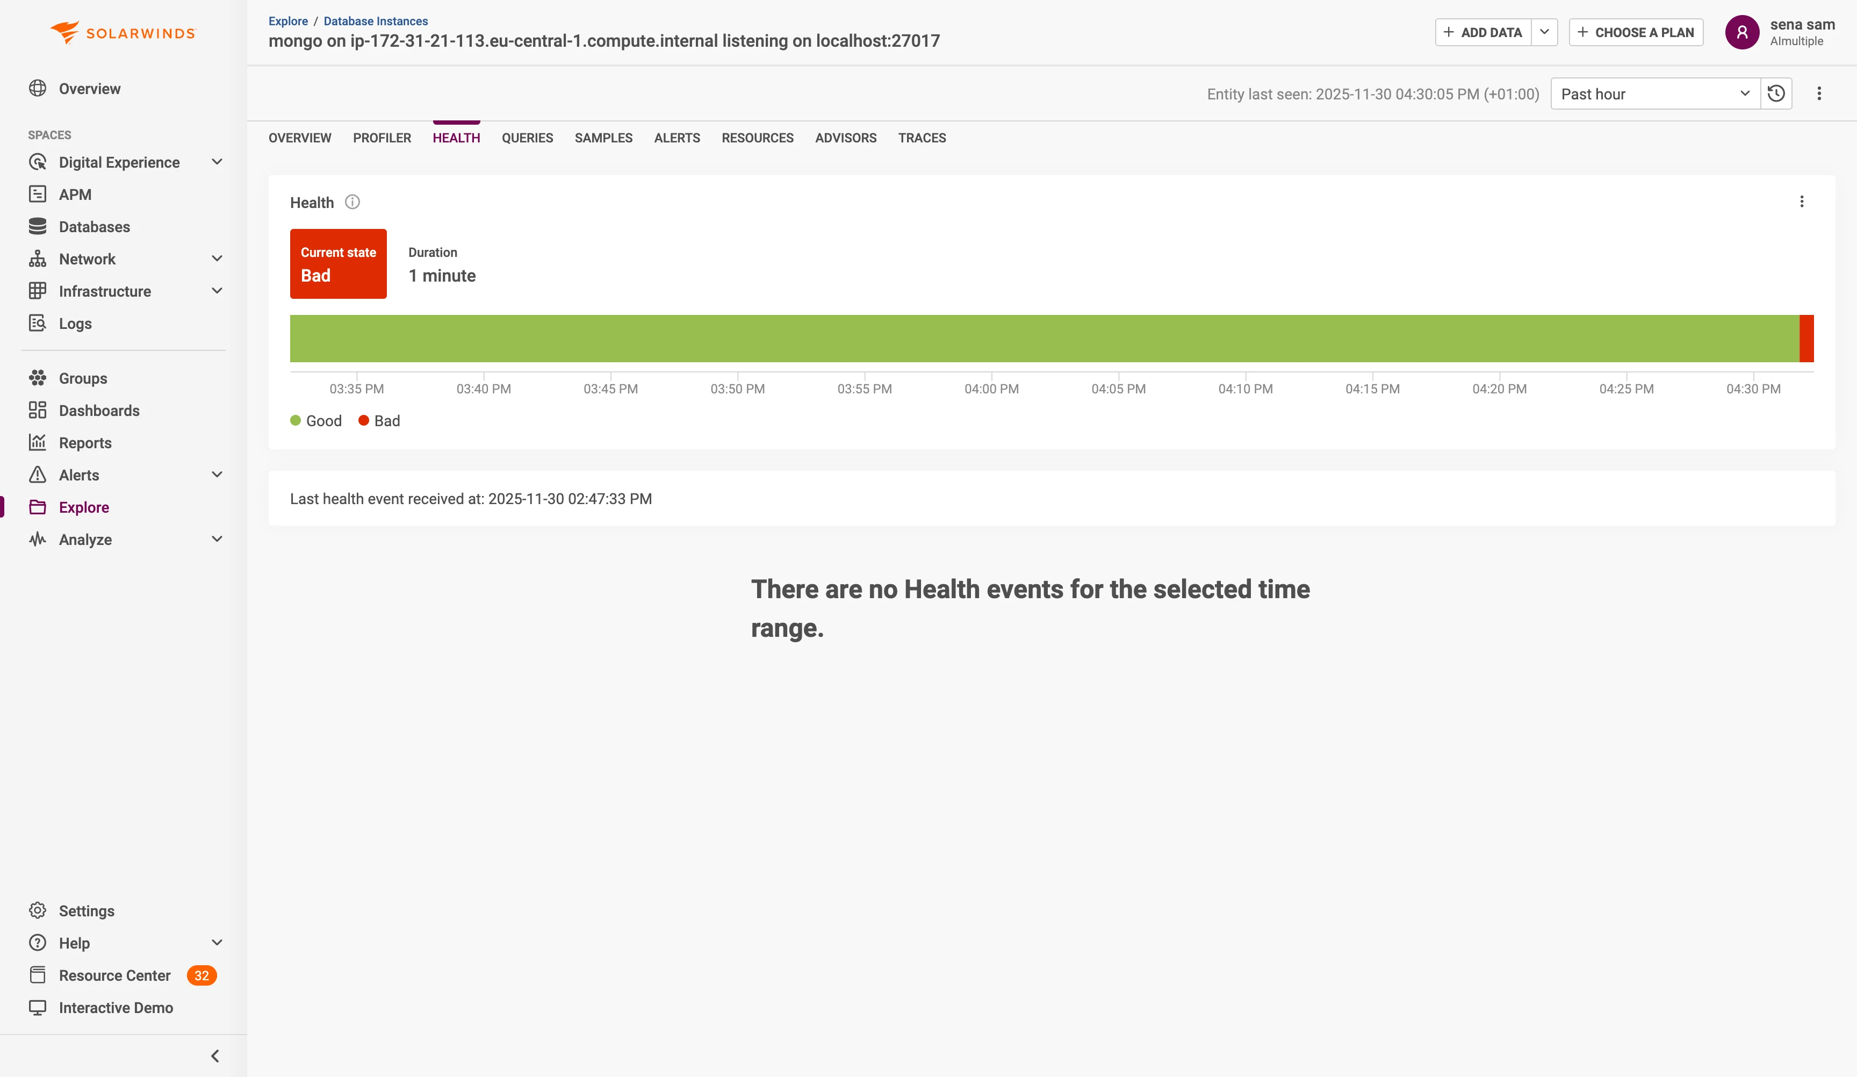Open Overview globe icon in sidebar
Viewport: 1857px width, 1077px height.
tap(38, 89)
